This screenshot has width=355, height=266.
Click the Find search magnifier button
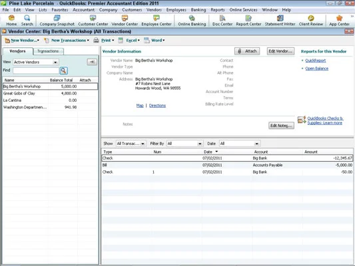(x=64, y=70)
